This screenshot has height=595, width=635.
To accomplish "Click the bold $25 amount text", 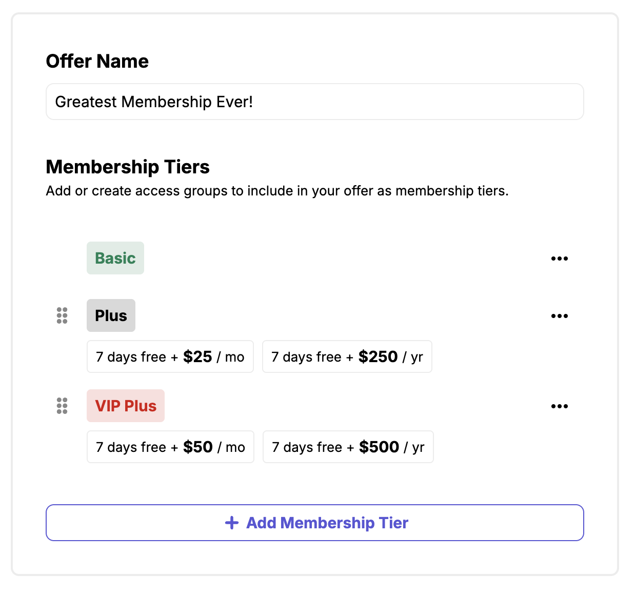I will 197,356.
